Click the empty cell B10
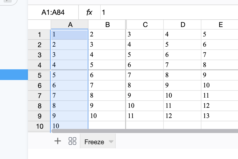 point(107,126)
